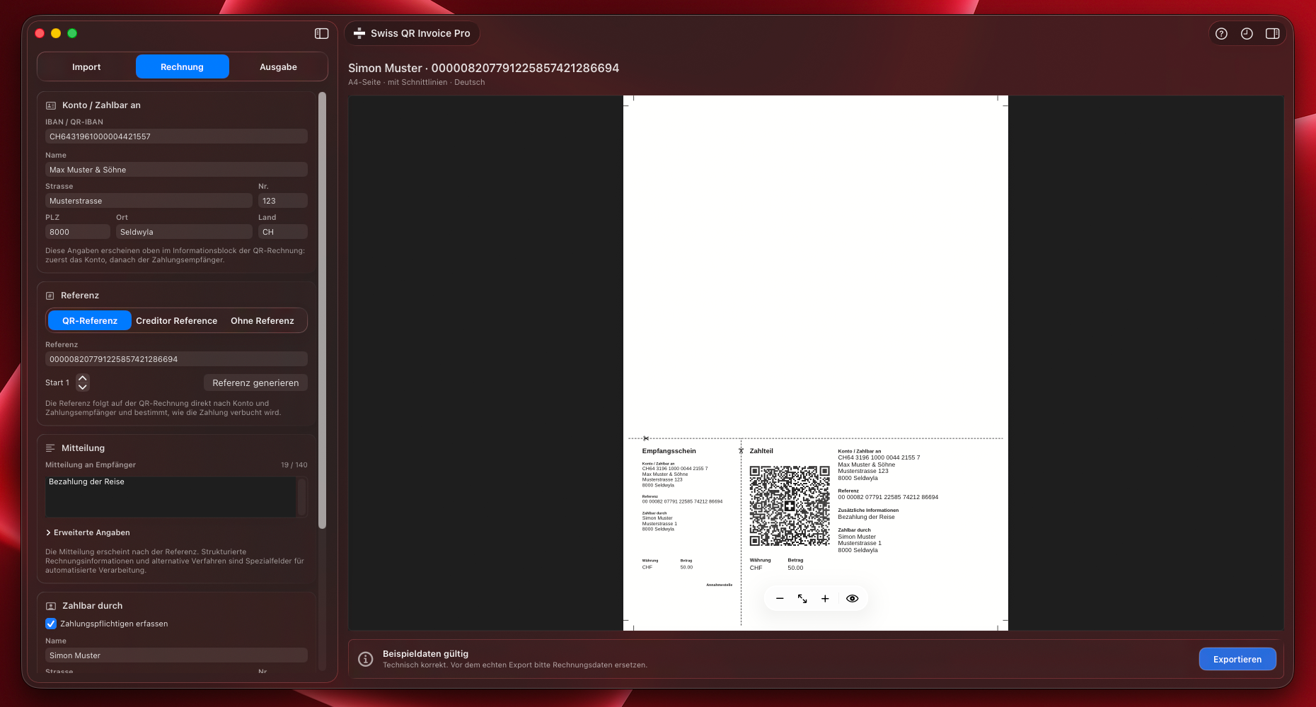Click the PLZ field containing 8000
The image size is (1316, 707).
pyautogui.click(x=78, y=232)
